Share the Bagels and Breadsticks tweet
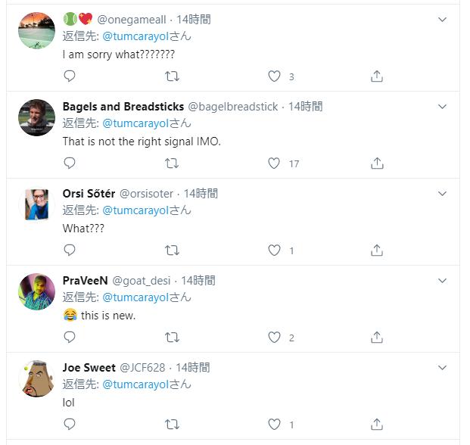Screen dimensions: 470x445 (377, 163)
